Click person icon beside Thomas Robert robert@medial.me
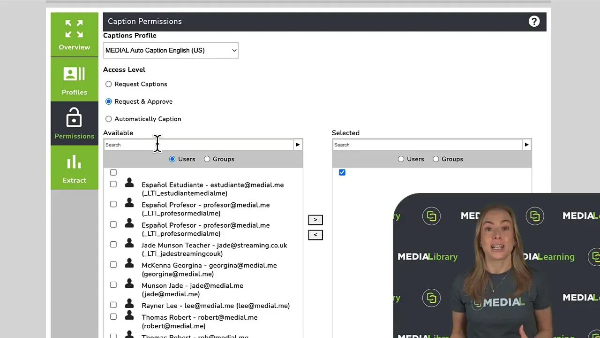 [x=129, y=315]
